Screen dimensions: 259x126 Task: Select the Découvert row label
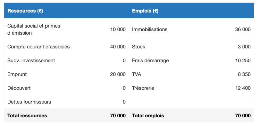coord(19,88)
